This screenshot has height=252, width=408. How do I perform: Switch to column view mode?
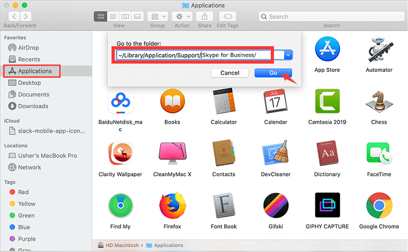click(125, 16)
